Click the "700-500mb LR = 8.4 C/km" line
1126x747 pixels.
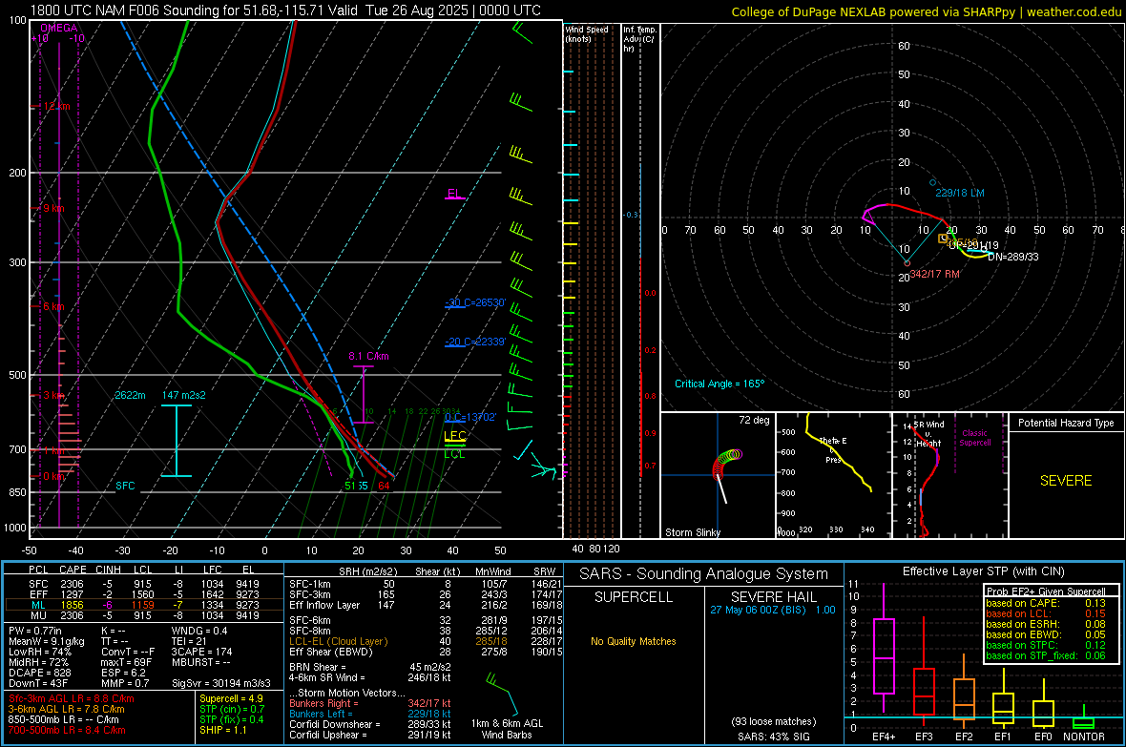pos(67,730)
